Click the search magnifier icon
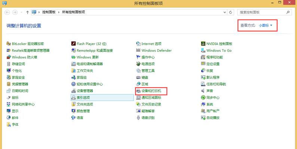297x149 pixels. point(288,12)
